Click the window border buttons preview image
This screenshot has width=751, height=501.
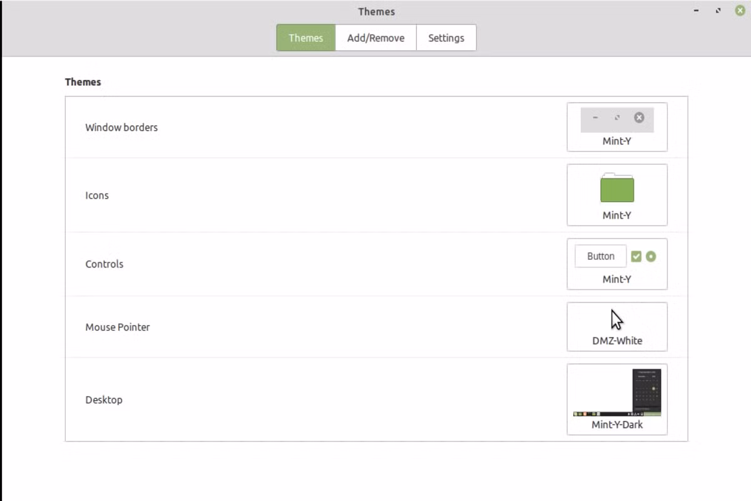(x=617, y=119)
